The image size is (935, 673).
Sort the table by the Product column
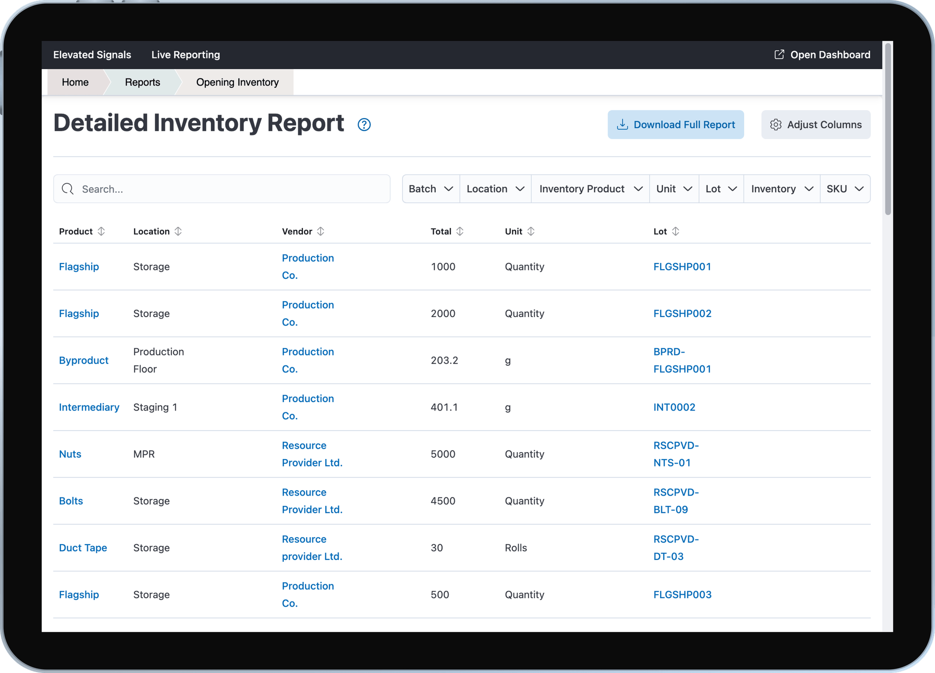pos(102,231)
